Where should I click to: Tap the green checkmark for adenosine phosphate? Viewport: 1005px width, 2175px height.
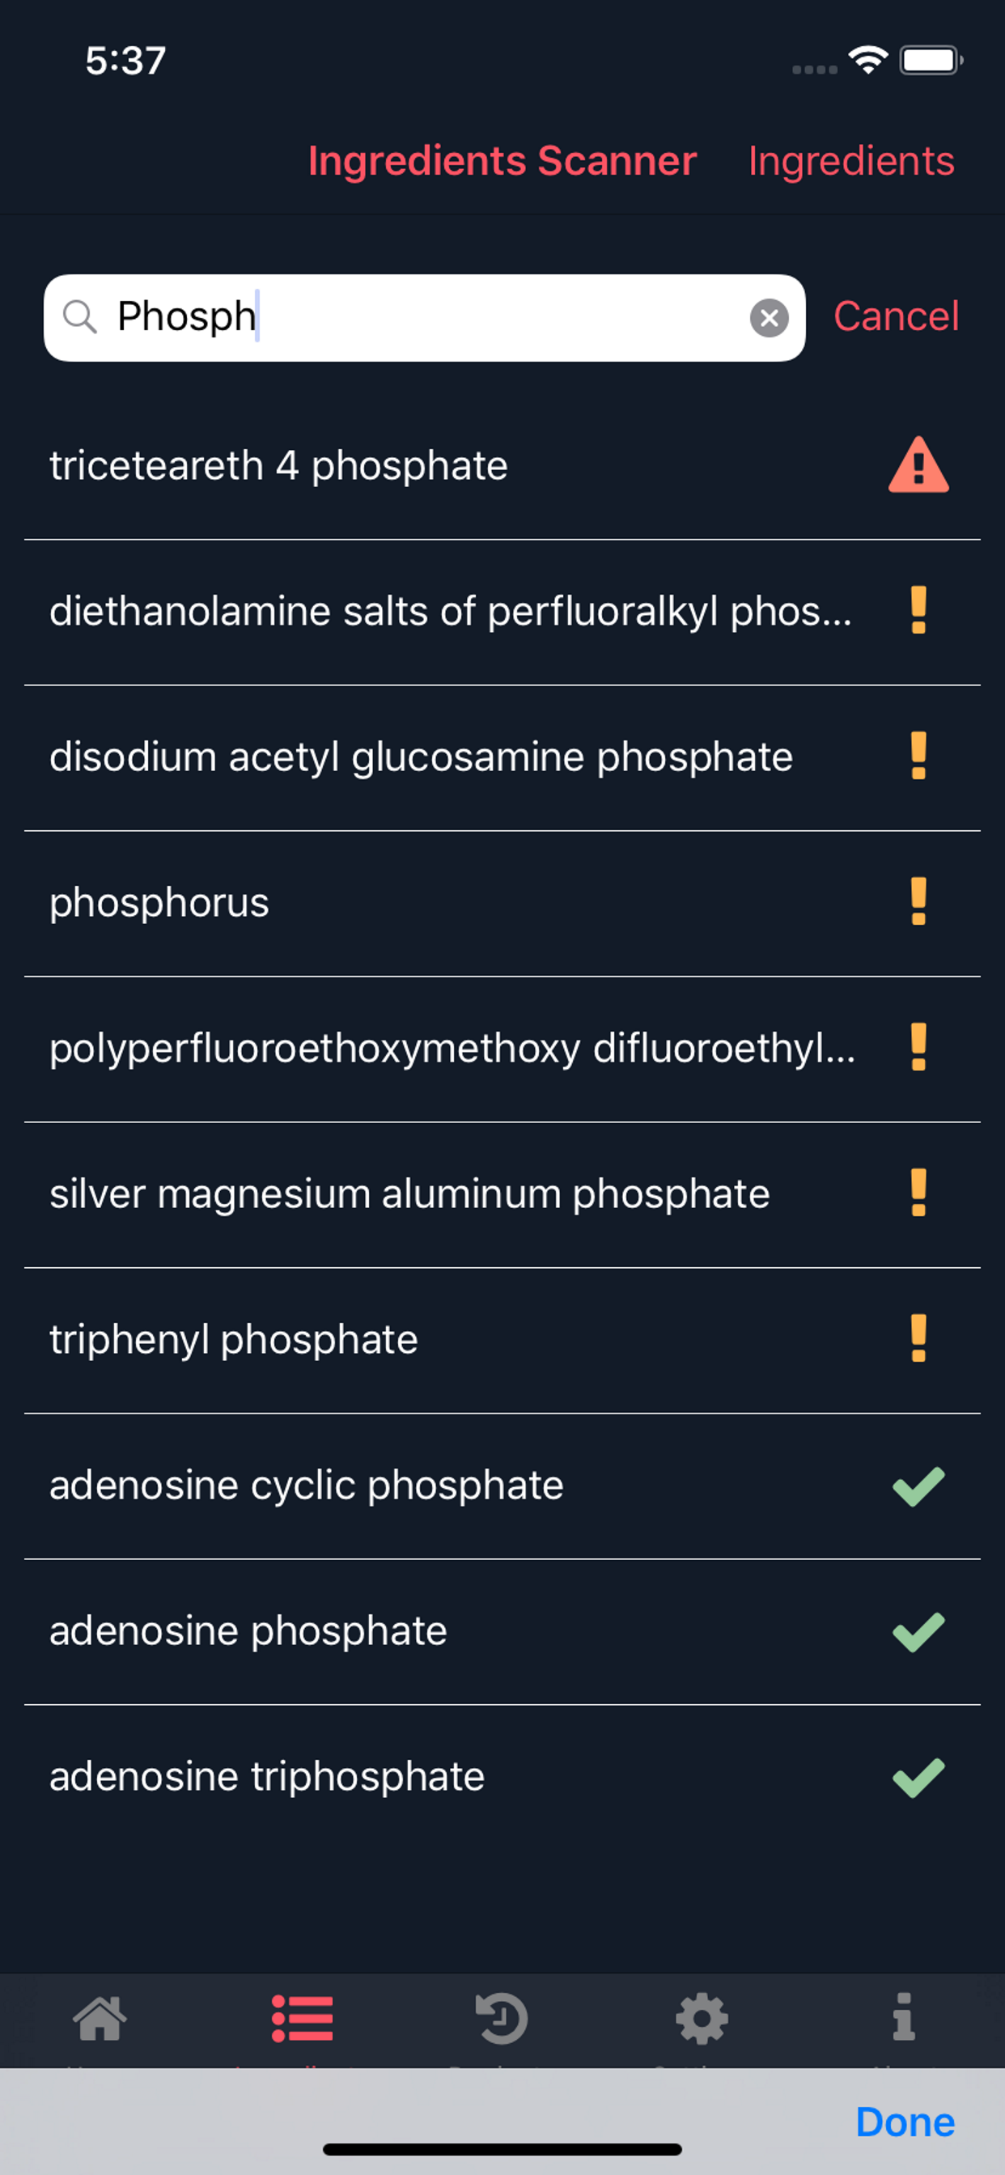click(x=918, y=1631)
